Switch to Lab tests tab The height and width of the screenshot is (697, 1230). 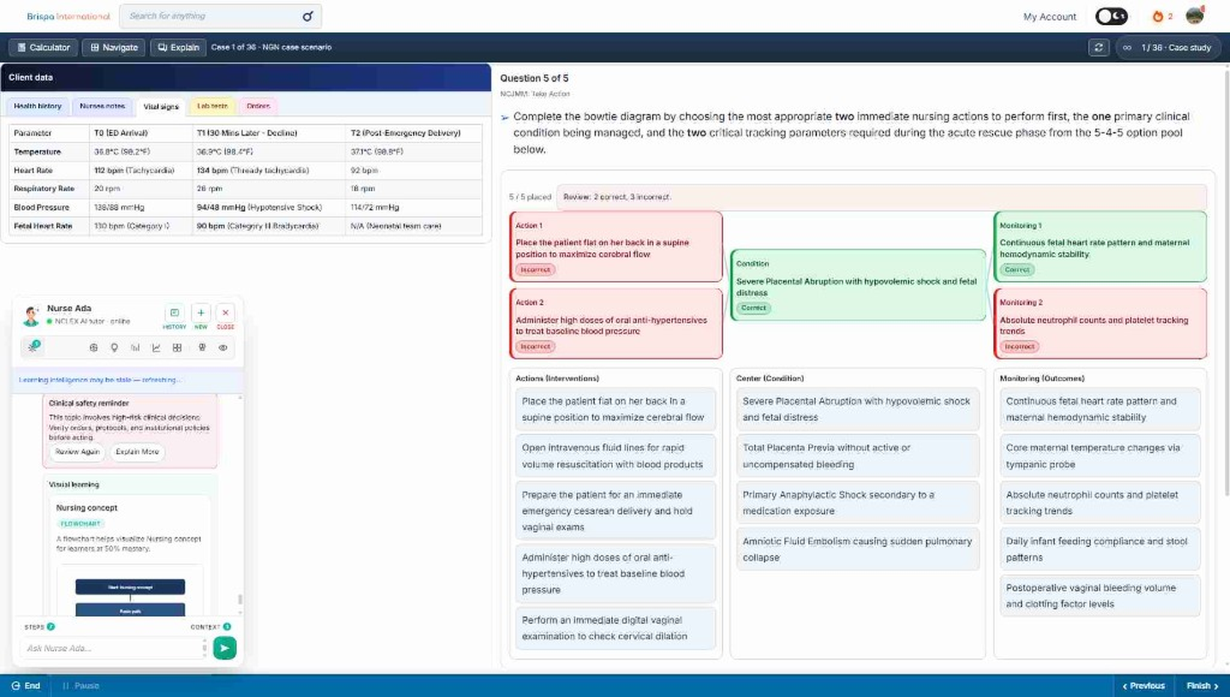213,106
